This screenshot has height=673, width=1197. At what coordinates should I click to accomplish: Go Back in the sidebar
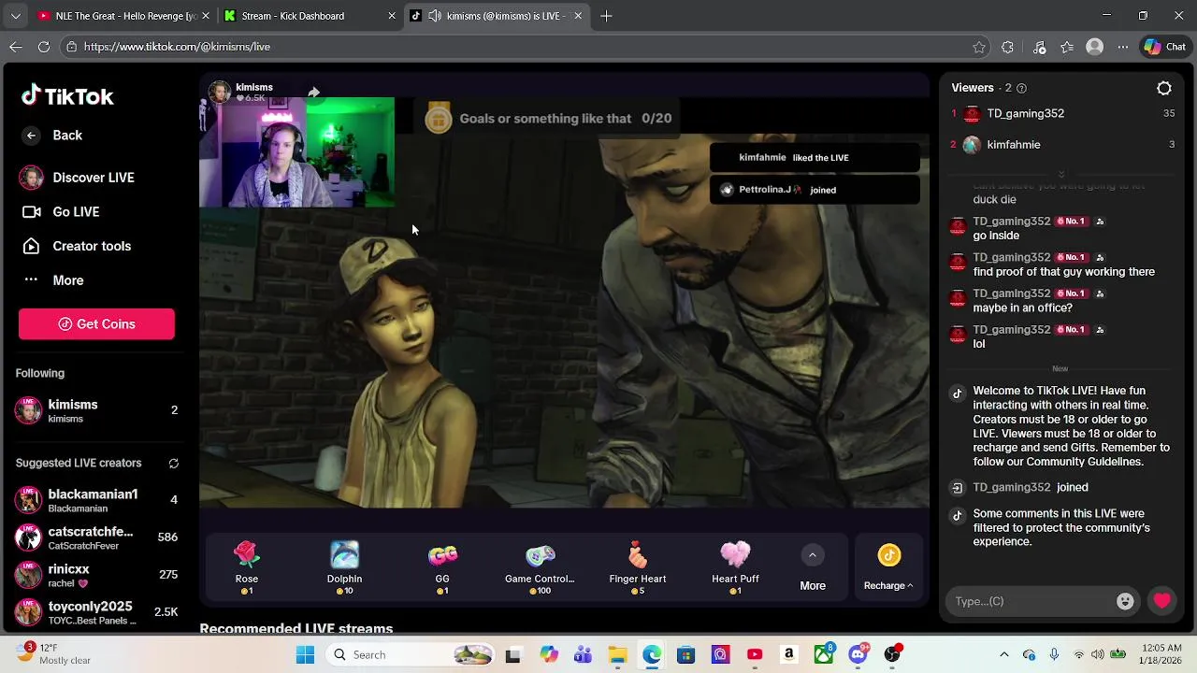pos(54,136)
